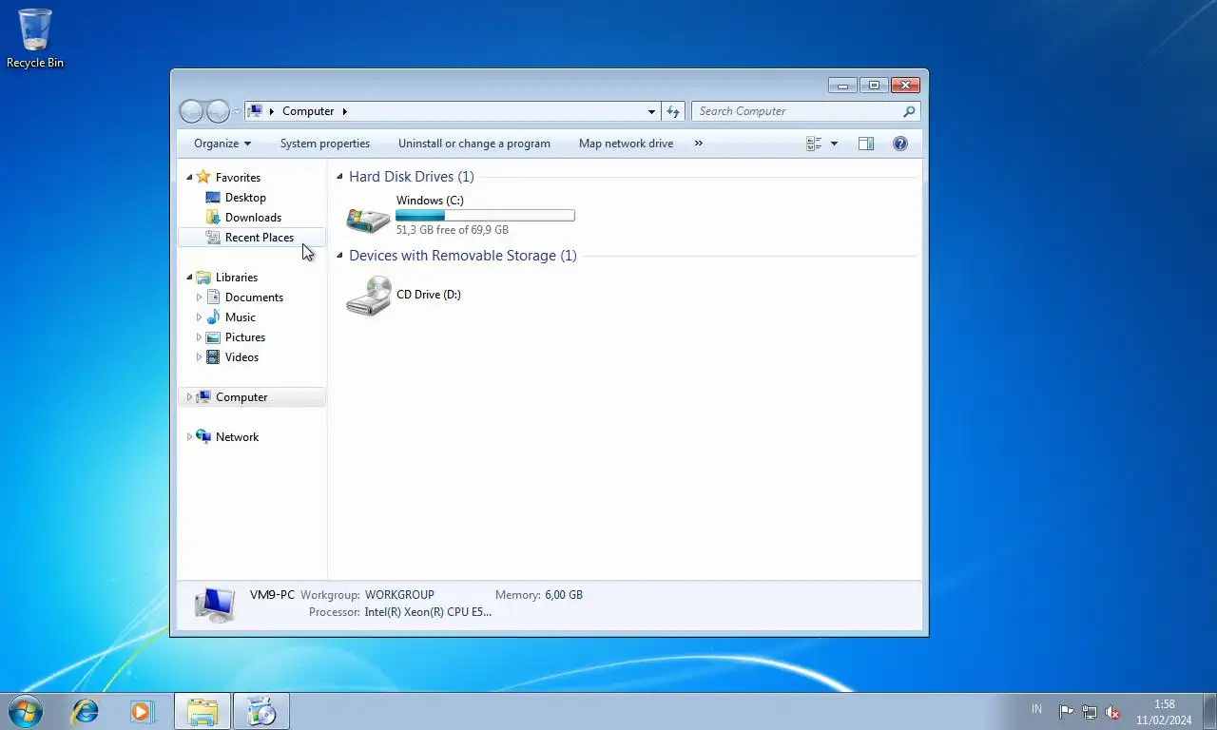The image size is (1217, 730).
Task: Open the Organize menu
Action: [222, 144]
